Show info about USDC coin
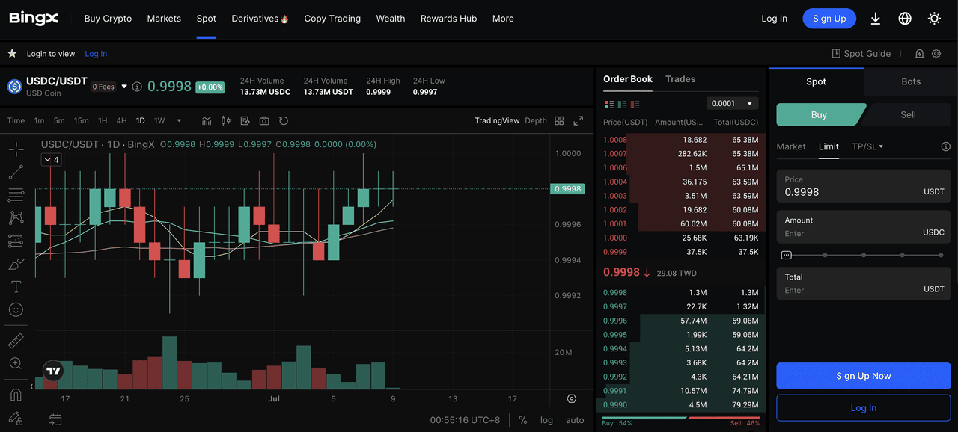 point(137,87)
